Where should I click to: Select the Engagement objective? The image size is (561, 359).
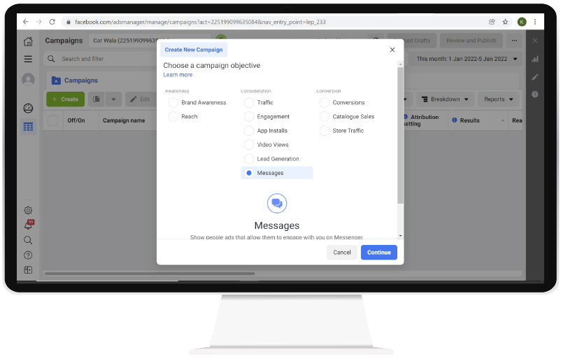pos(267,117)
